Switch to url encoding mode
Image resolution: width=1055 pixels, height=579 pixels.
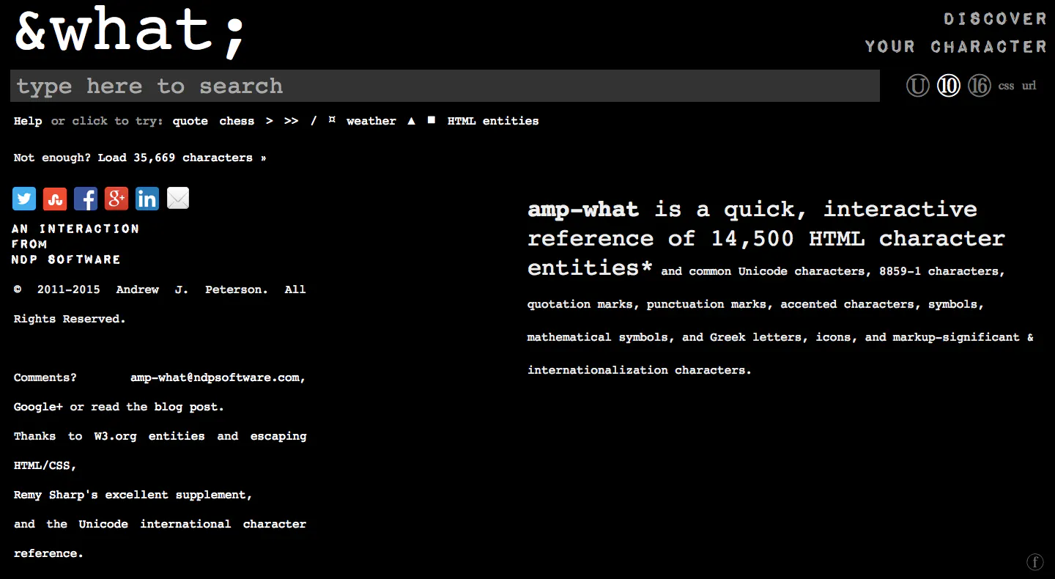coord(1029,86)
